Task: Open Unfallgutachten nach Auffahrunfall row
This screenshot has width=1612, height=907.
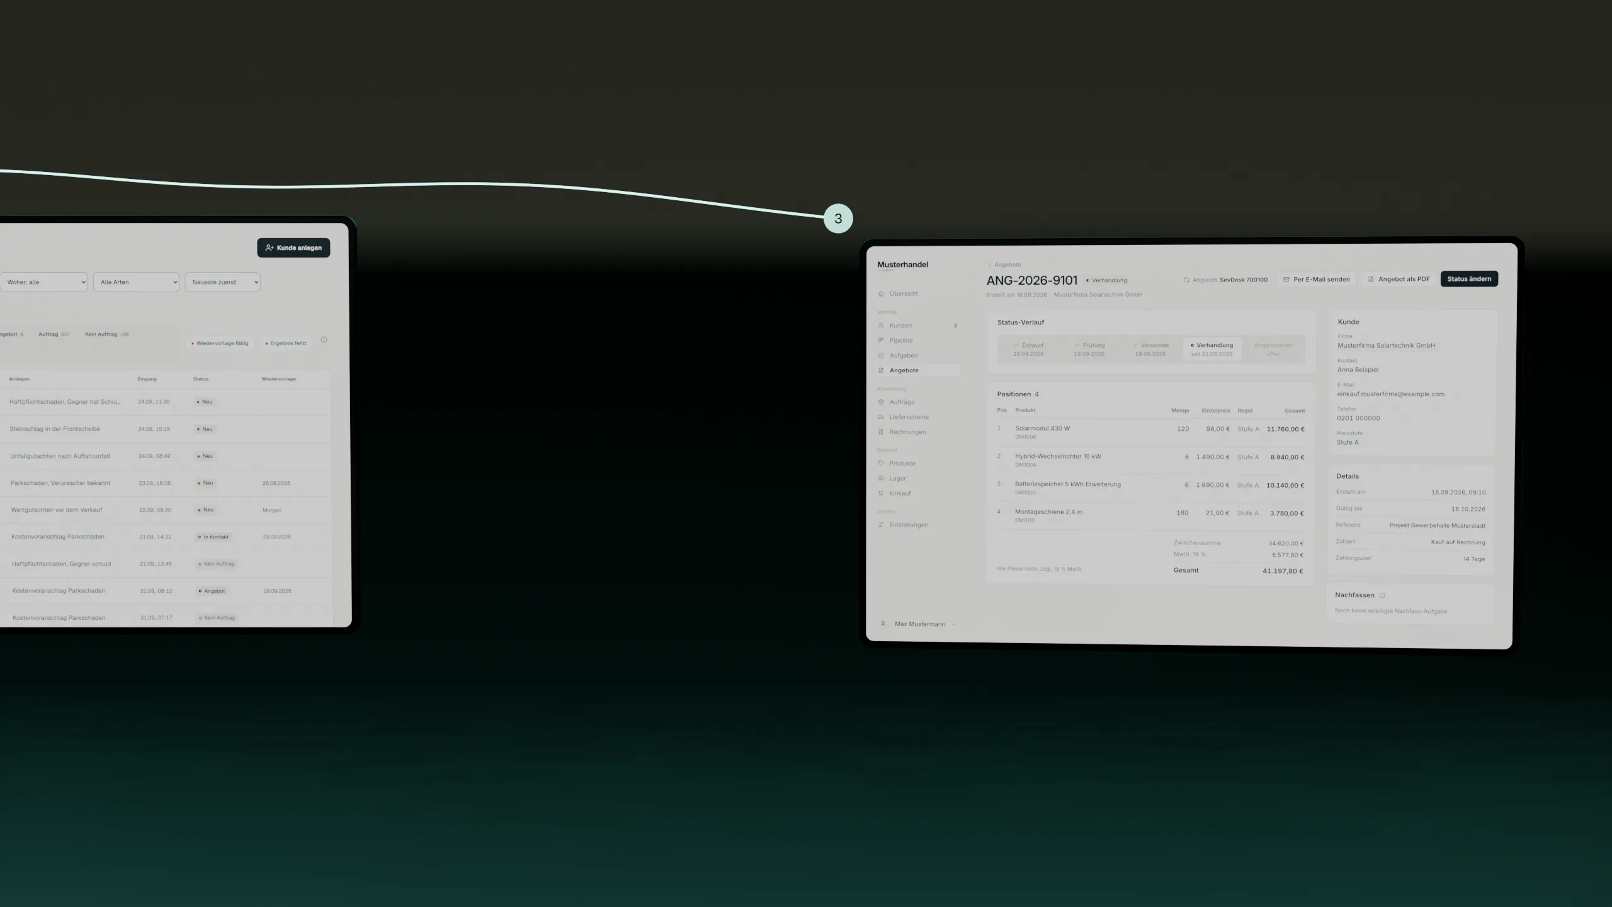Action: pos(166,456)
